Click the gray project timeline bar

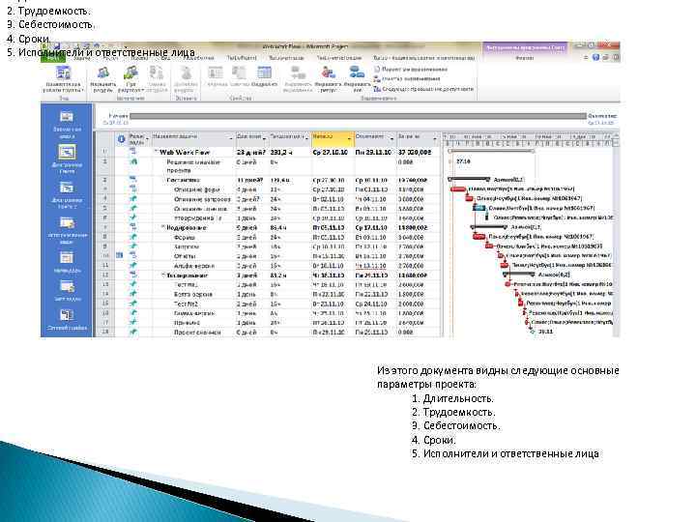[x=358, y=116]
